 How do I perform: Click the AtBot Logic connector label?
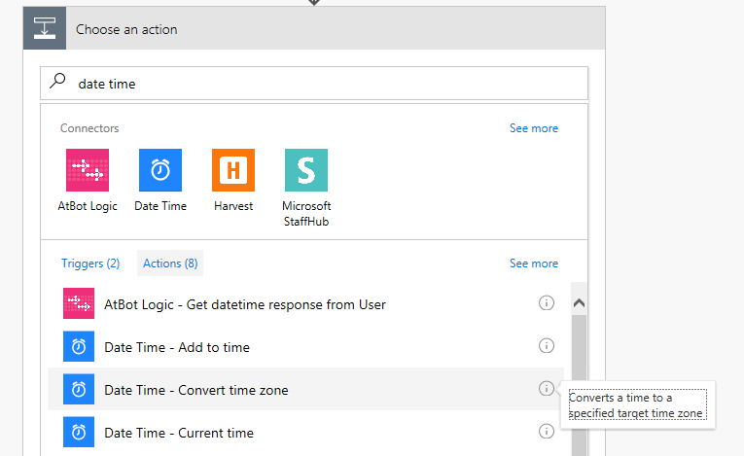[x=88, y=206]
